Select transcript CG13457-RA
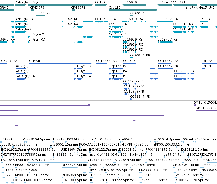Image resolution: width=217 pixels, height=184 pixels. [x=165, y=22]
